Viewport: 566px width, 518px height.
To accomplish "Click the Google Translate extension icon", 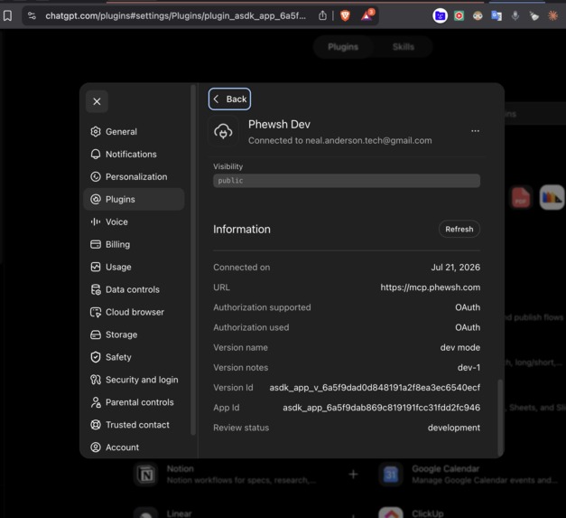I will pyautogui.click(x=496, y=15).
